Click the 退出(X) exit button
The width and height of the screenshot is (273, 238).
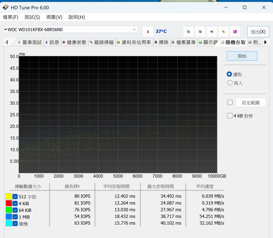click(258, 32)
